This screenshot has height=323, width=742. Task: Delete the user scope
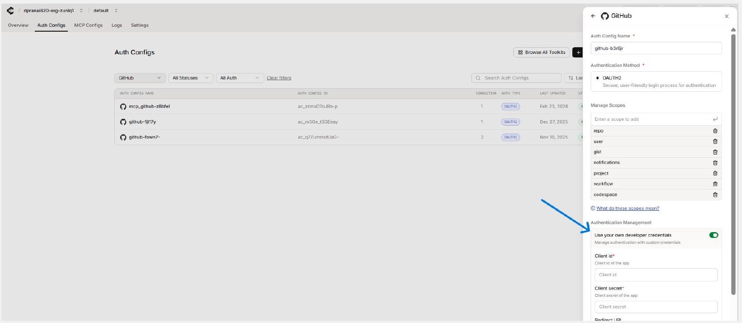tap(715, 142)
